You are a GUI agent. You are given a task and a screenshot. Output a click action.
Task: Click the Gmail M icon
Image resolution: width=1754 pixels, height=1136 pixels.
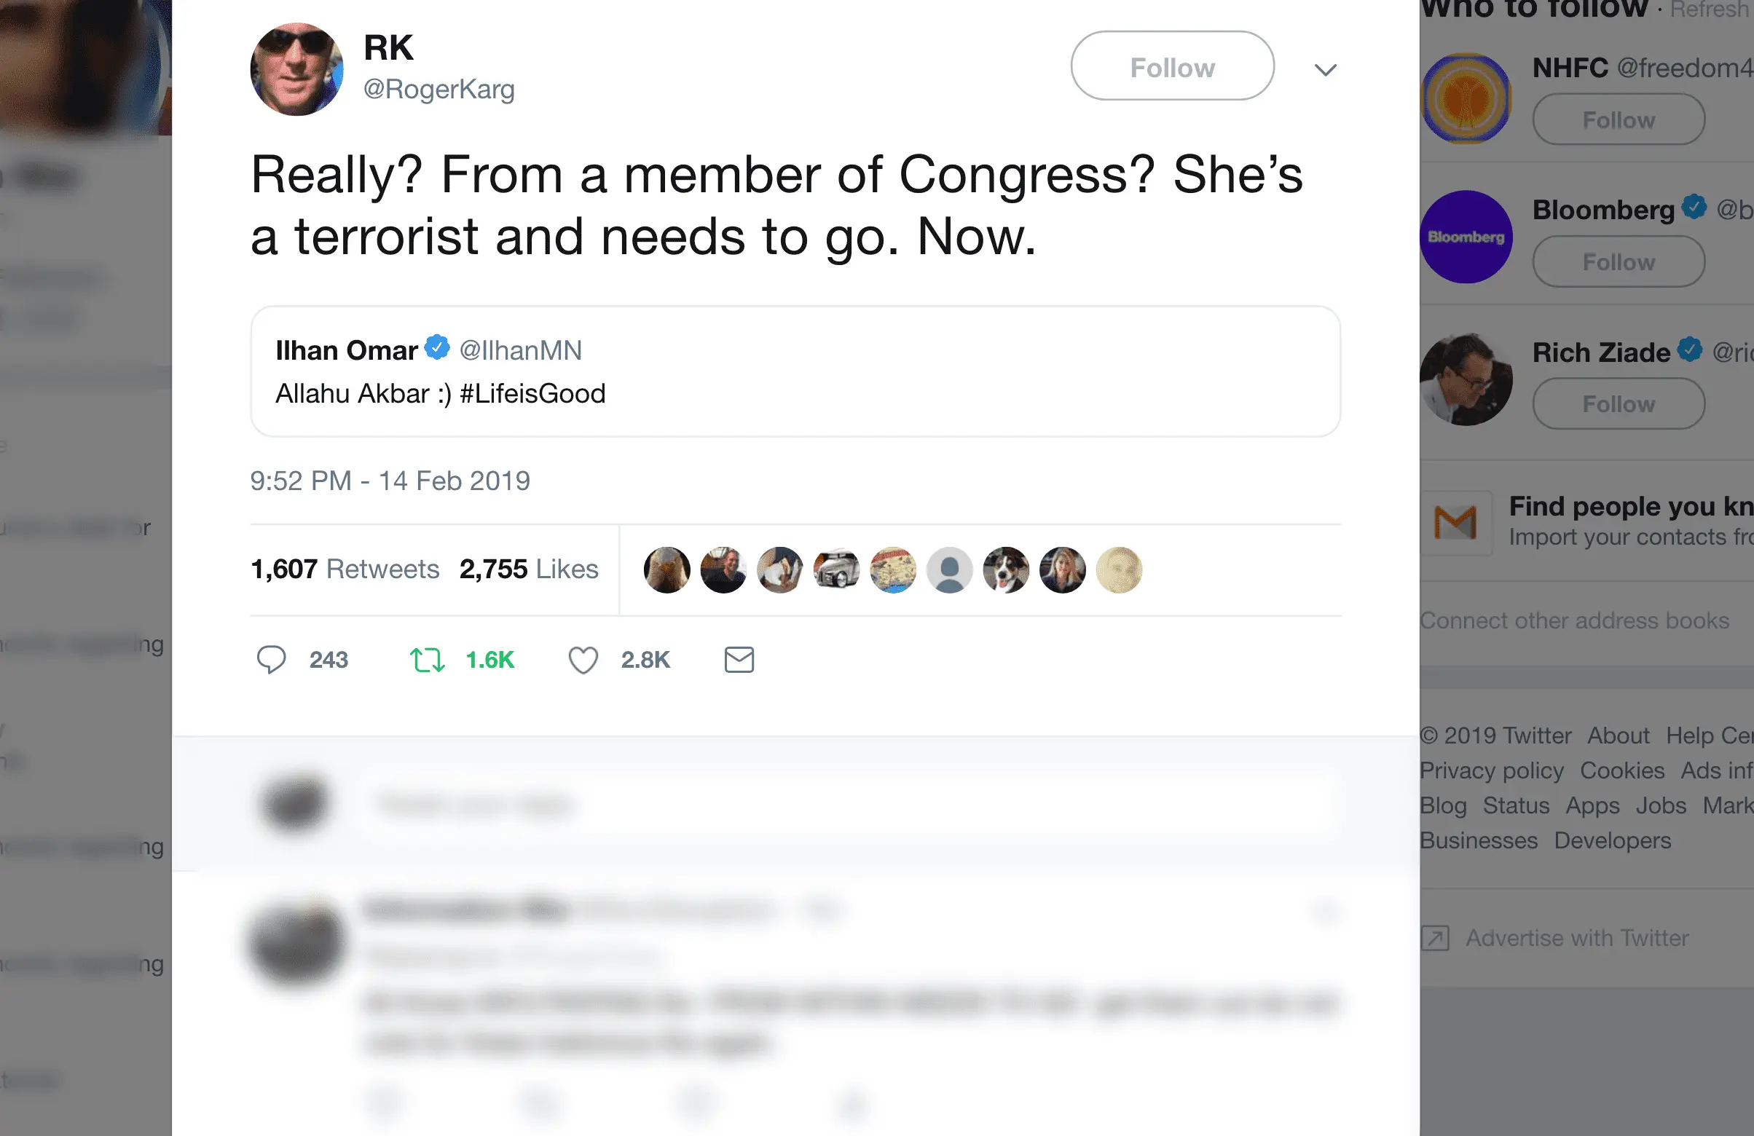tap(1455, 523)
